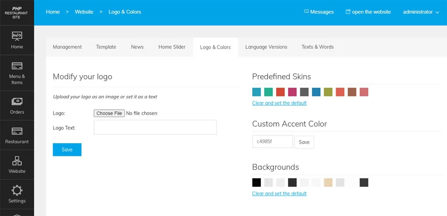This screenshot has height=216, width=447.
Task: Switch to the Template tab
Action: coord(106,47)
